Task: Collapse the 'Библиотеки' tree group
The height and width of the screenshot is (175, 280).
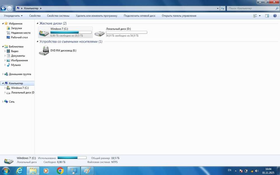Action: (3, 46)
